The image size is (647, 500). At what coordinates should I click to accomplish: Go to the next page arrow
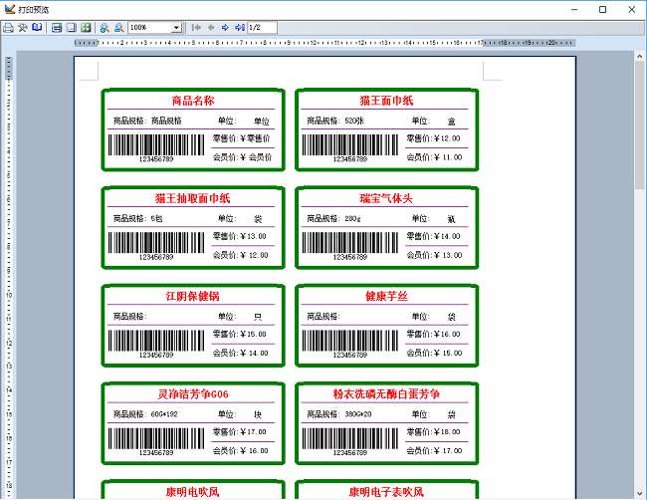(225, 28)
